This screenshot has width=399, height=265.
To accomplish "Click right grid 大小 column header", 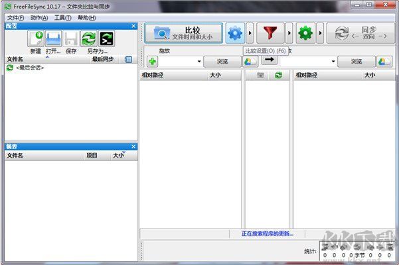I will click(x=378, y=75).
